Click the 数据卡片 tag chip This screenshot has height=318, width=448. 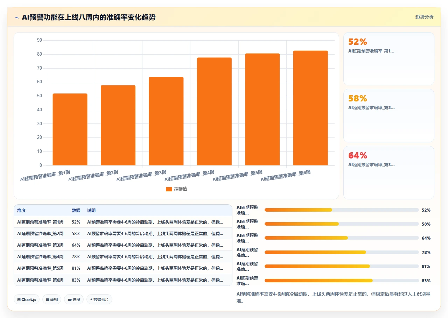click(99, 299)
